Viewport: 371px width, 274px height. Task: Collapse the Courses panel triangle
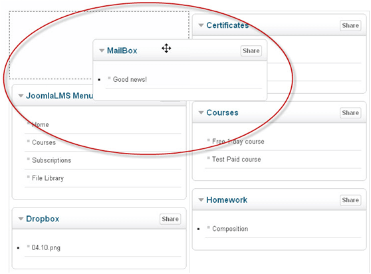[x=201, y=112]
